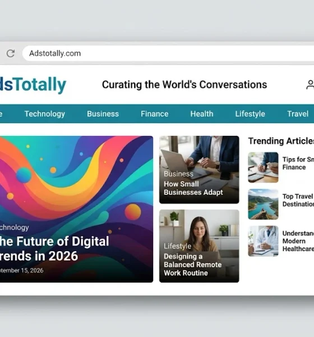This screenshot has width=314, height=337.
Task: Open the Travel menu item
Action: (298, 113)
